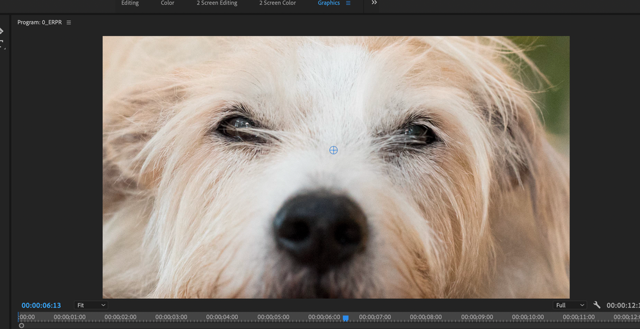The width and height of the screenshot is (640, 329).
Task: Open the Fit zoom level dropdown
Action: pos(91,305)
